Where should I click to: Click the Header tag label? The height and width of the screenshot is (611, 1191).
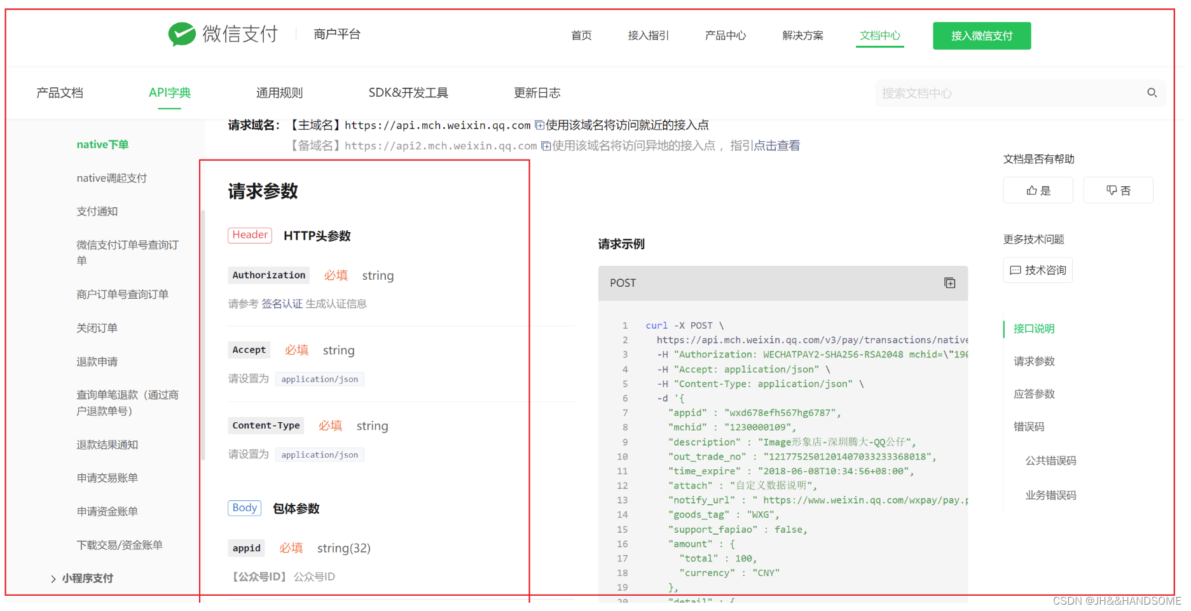(250, 235)
